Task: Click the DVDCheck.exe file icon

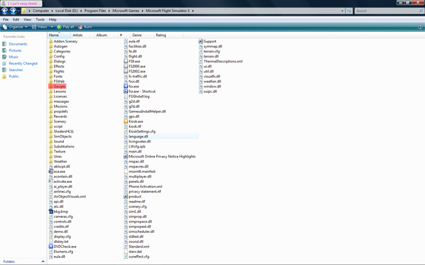Action: click(x=51, y=246)
